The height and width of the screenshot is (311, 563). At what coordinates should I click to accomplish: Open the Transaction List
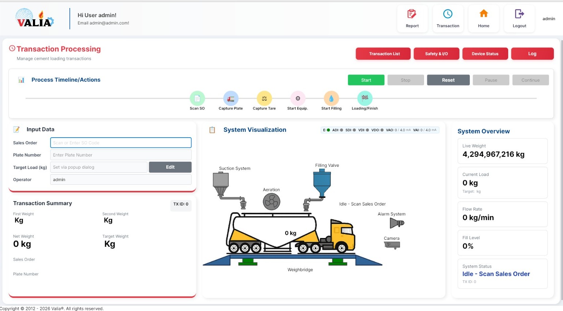click(x=383, y=54)
